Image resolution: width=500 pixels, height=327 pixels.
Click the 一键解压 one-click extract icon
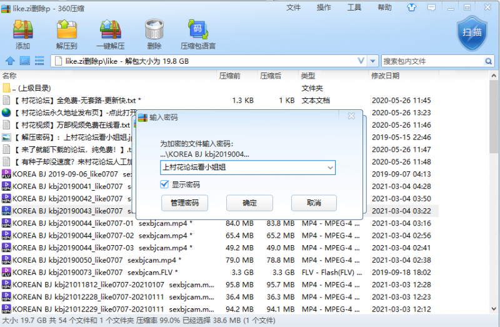(110, 34)
